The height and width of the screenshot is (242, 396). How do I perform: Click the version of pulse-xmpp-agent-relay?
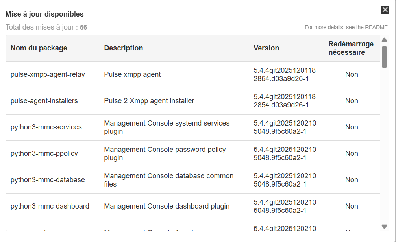(x=285, y=74)
